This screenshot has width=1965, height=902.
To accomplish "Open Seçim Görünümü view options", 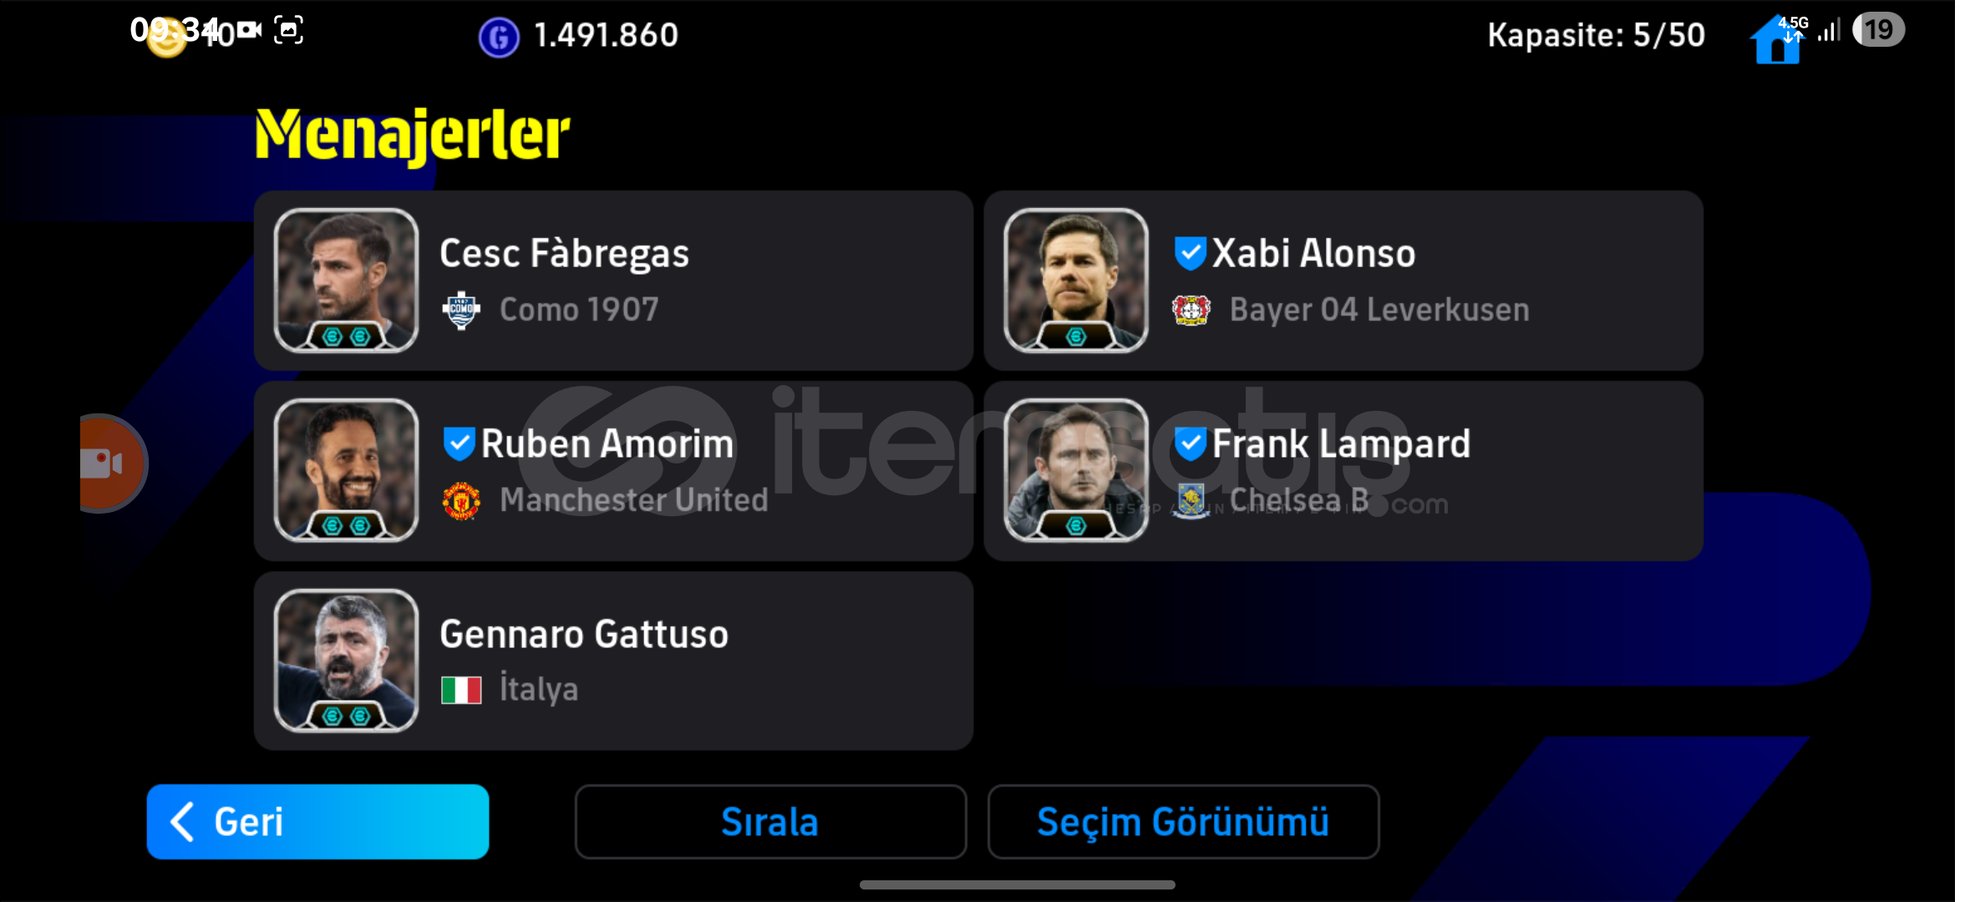I will click(x=1183, y=822).
